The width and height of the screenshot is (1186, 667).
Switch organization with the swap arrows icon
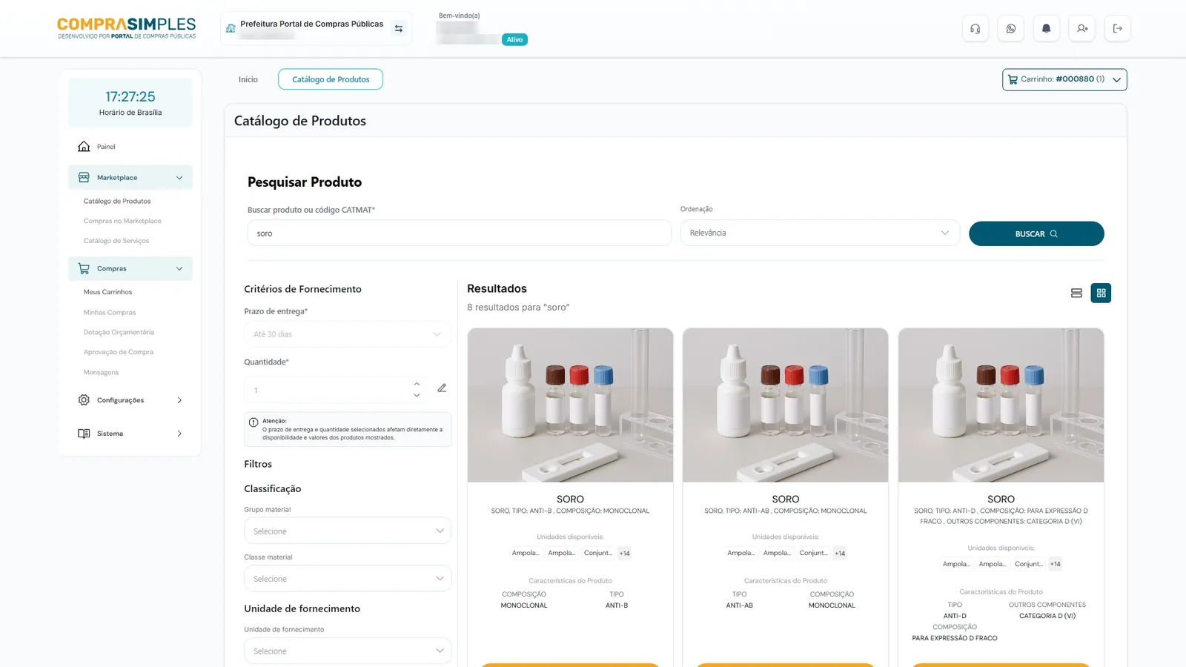coord(399,29)
